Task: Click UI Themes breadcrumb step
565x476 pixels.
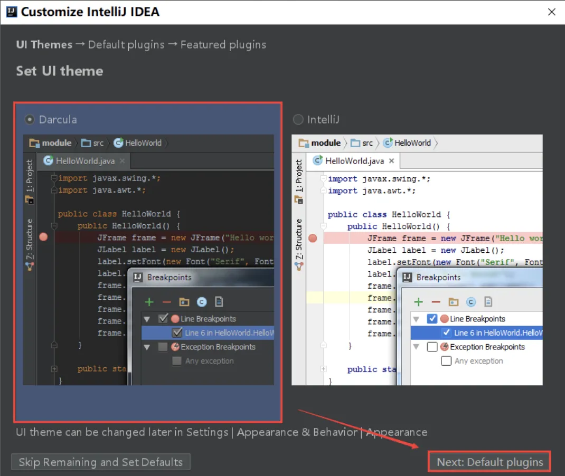Action: point(44,45)
